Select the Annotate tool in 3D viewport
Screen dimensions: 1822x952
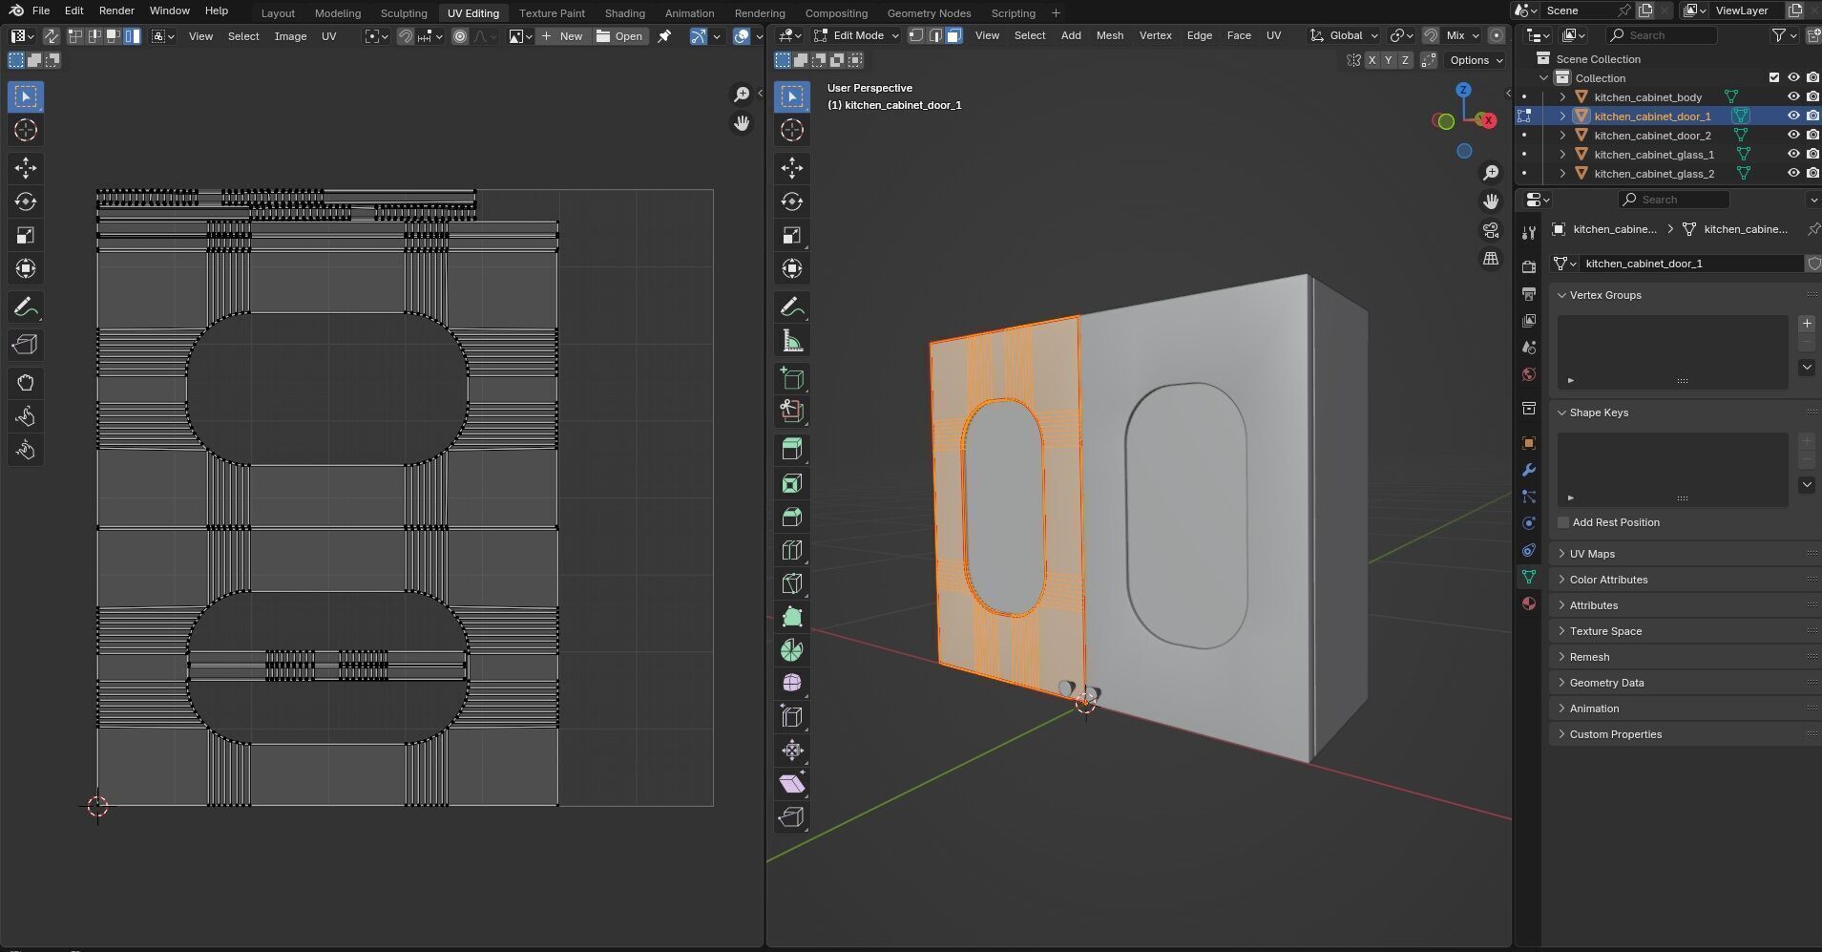(791, 307)
